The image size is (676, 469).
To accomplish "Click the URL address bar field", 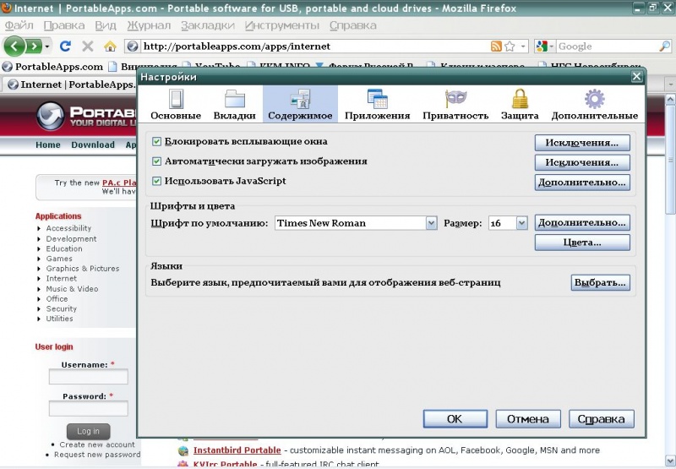I will [313, 46].
